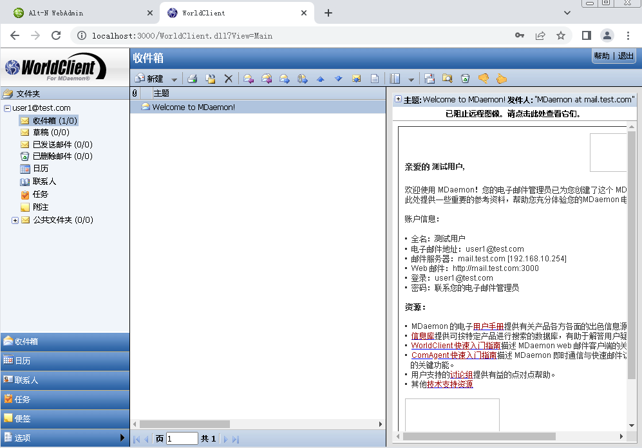Click the forward message icon
This screenshot has height=448, width=642.
click(x=285, y=79)
